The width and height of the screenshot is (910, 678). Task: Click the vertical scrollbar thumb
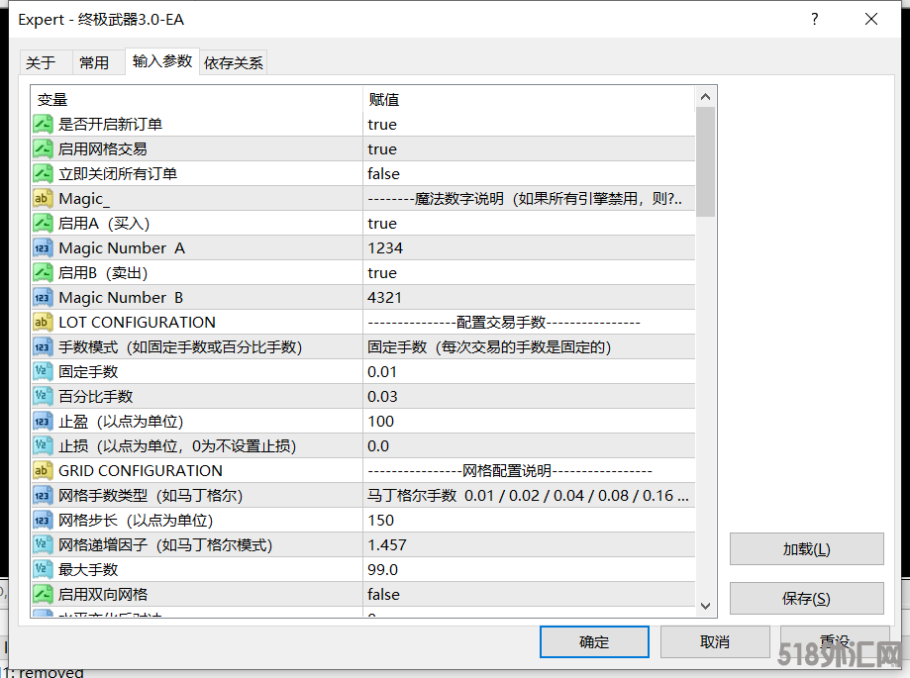[705, 160]
